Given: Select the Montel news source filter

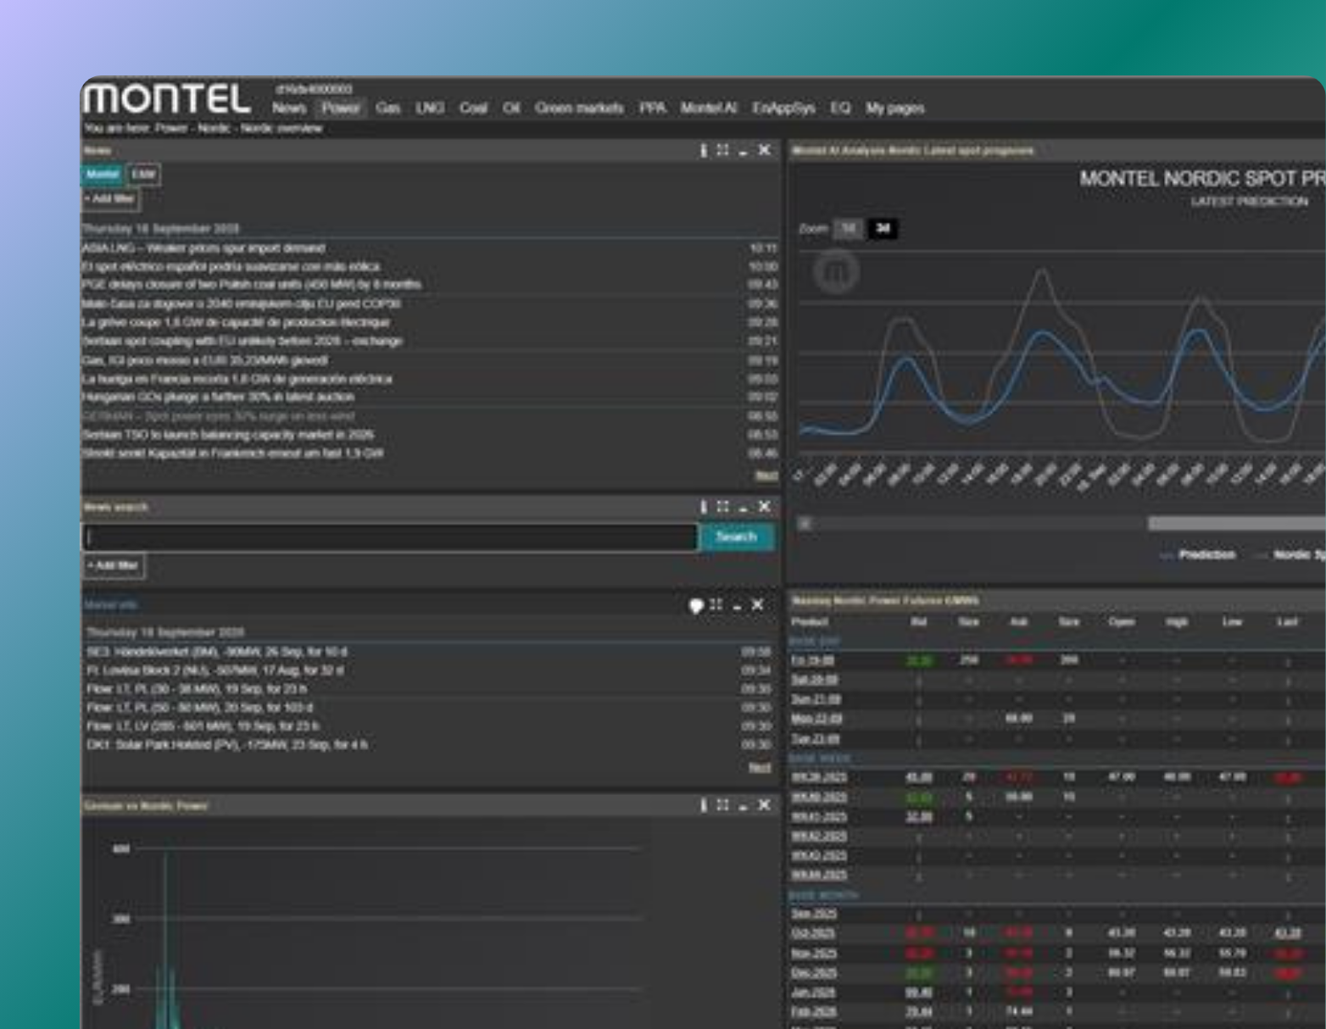Looking at the screenshot, I should pos(103,175).
